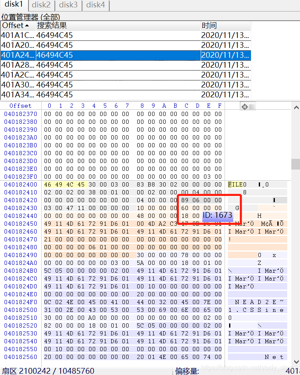The image size is (300, 375).
Task: Click the Offset header in hex view
Action: click(21, 106)
